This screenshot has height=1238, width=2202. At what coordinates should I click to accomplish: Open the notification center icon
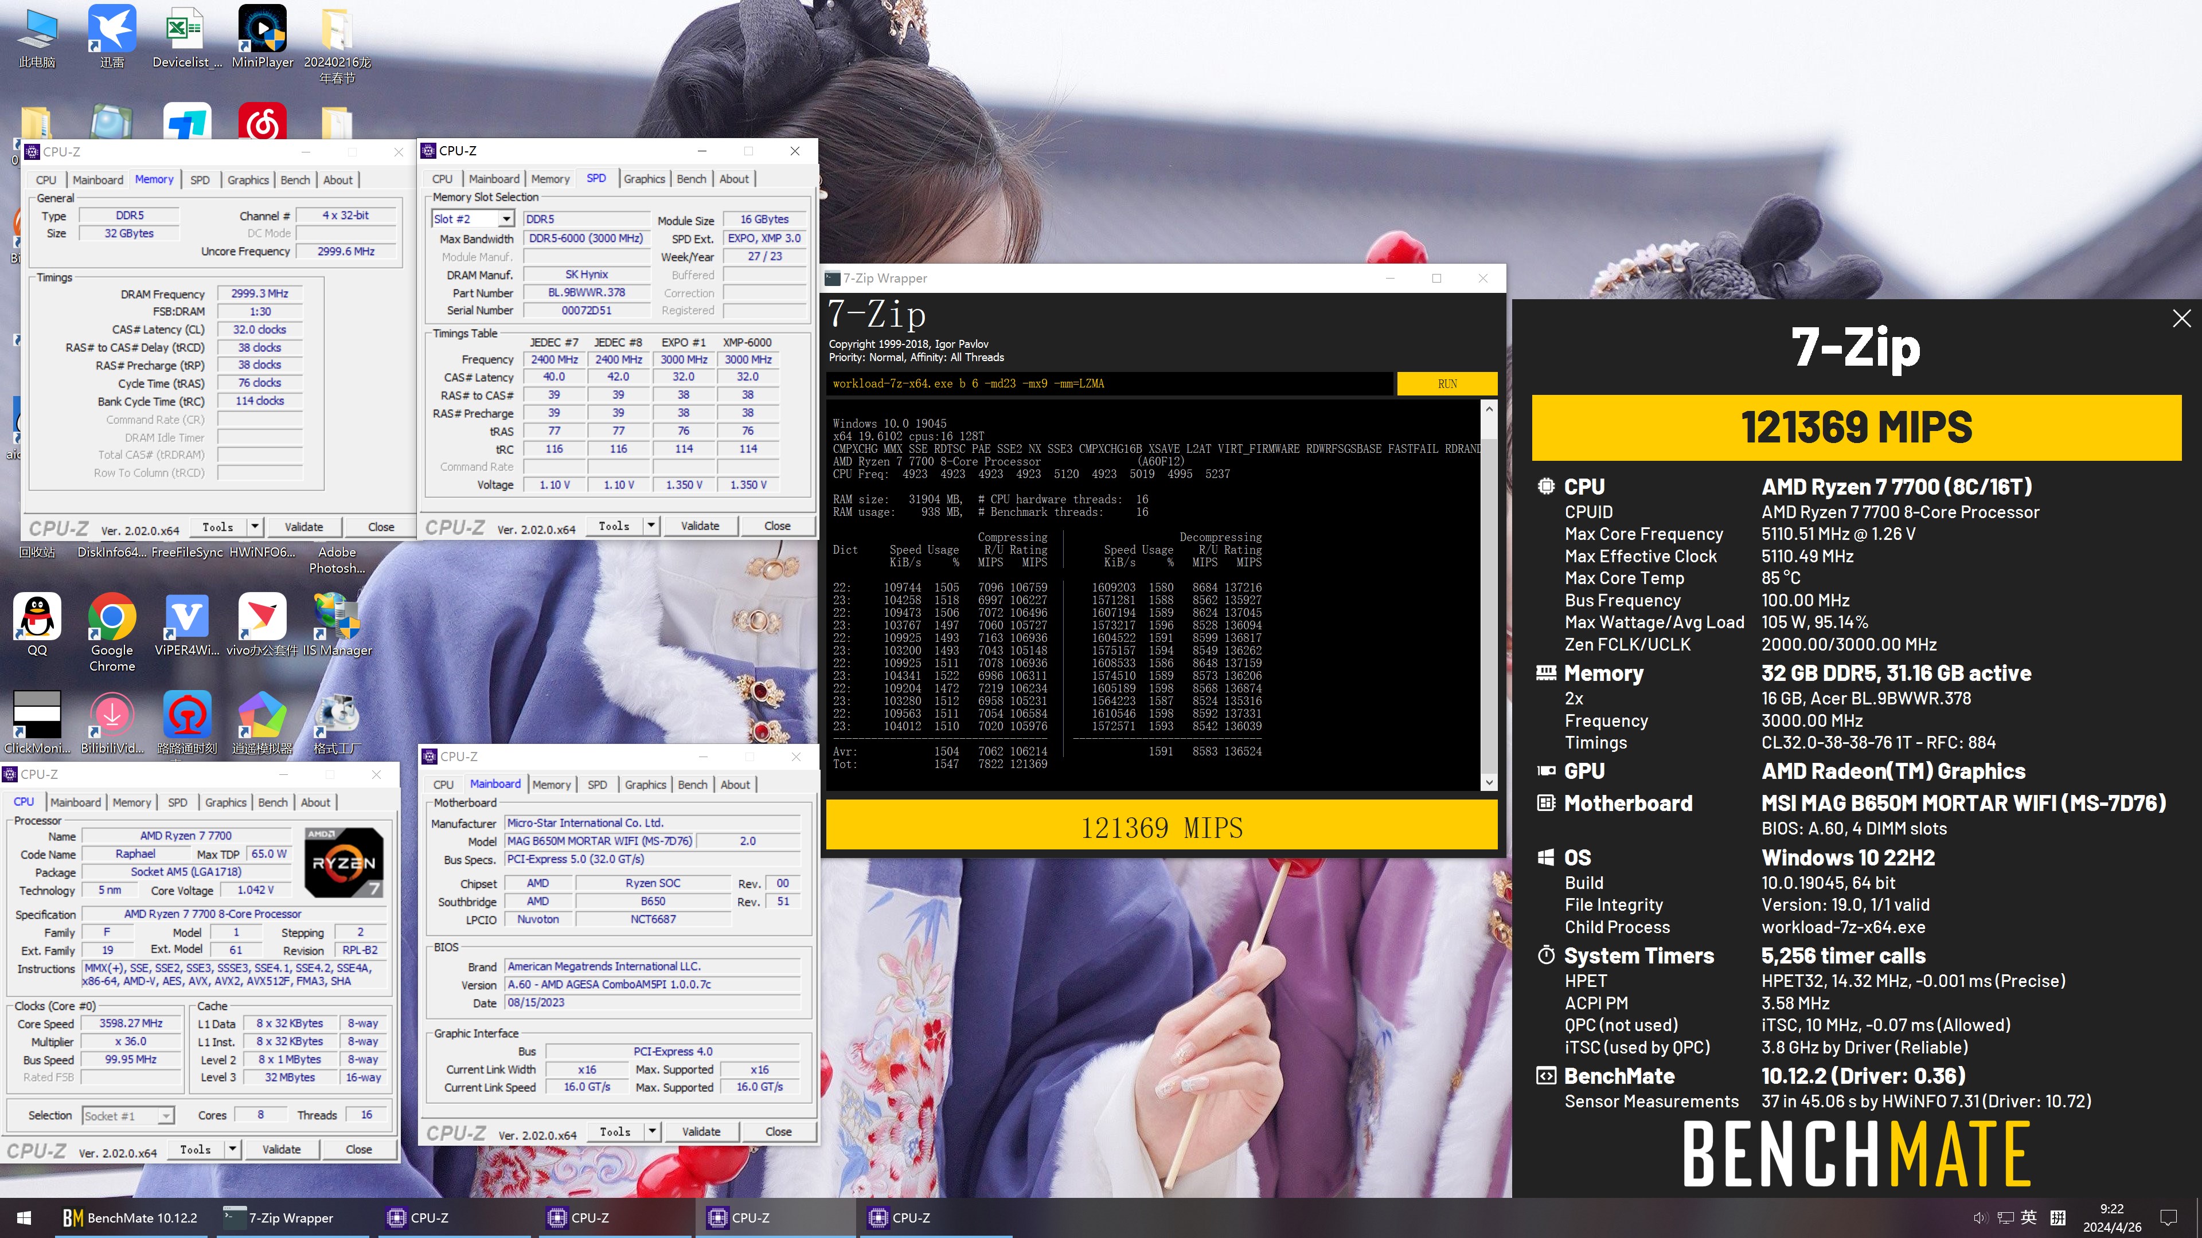(2169, 1217)
